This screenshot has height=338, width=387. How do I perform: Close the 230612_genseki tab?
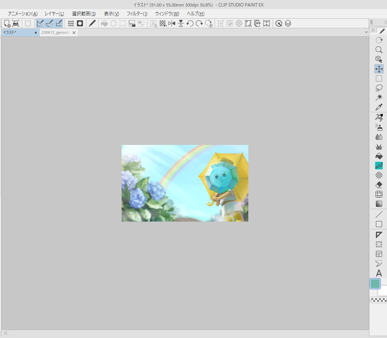74,32
